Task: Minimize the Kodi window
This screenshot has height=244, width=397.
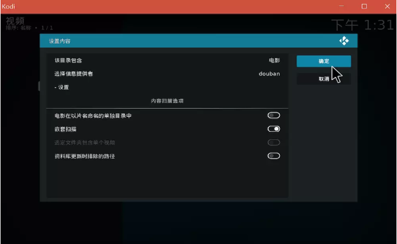Action: pyautogui.click(x=342, y=6)
